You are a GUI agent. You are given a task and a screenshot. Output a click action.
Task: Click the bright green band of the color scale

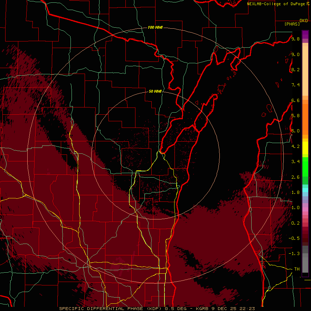pyautogui.click(x=305, y=167)
